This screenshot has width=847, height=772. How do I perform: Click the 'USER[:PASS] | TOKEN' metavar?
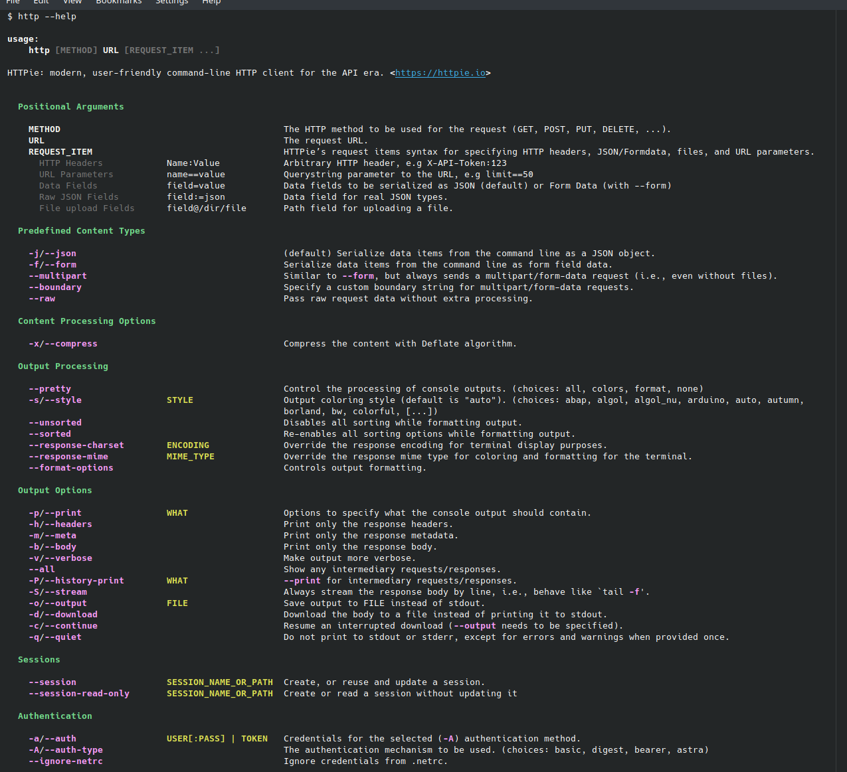point(217,739)
